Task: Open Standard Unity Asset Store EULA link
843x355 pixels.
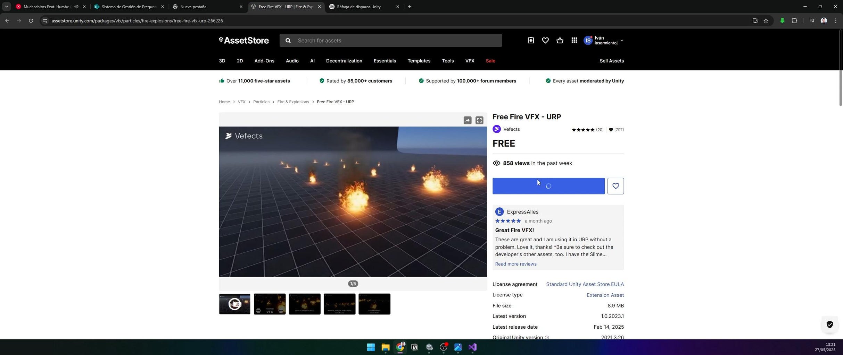Action: [x=585, y=284]
